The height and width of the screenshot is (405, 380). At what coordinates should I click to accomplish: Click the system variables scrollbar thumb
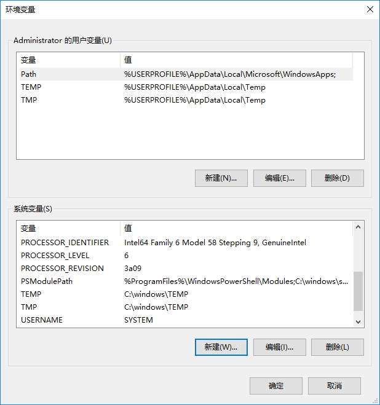pos(358,291)
